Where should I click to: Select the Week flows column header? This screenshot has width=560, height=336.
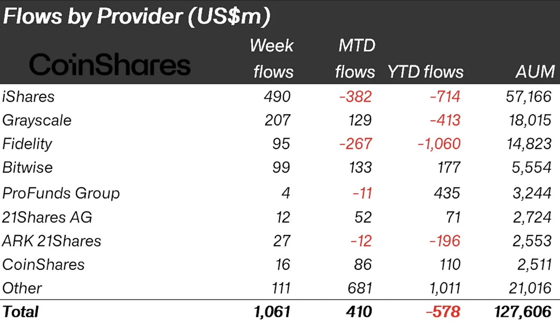[x=272, y=58]
